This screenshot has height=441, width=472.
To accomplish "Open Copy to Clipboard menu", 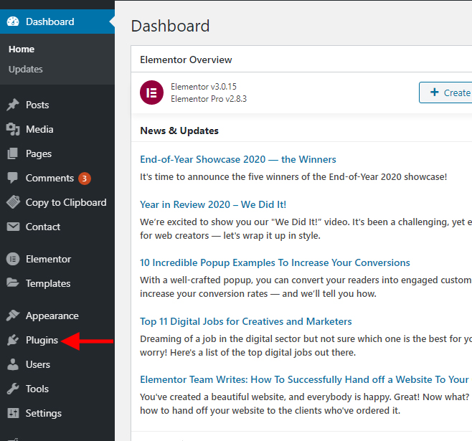I will [66, 202].
